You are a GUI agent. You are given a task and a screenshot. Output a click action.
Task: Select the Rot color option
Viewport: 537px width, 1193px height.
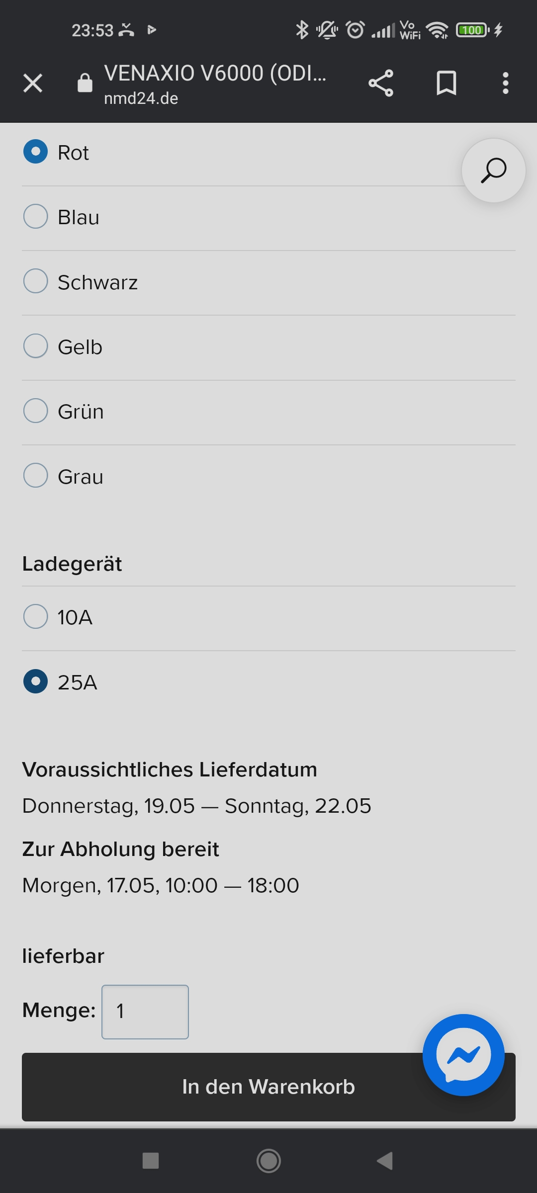36,152
